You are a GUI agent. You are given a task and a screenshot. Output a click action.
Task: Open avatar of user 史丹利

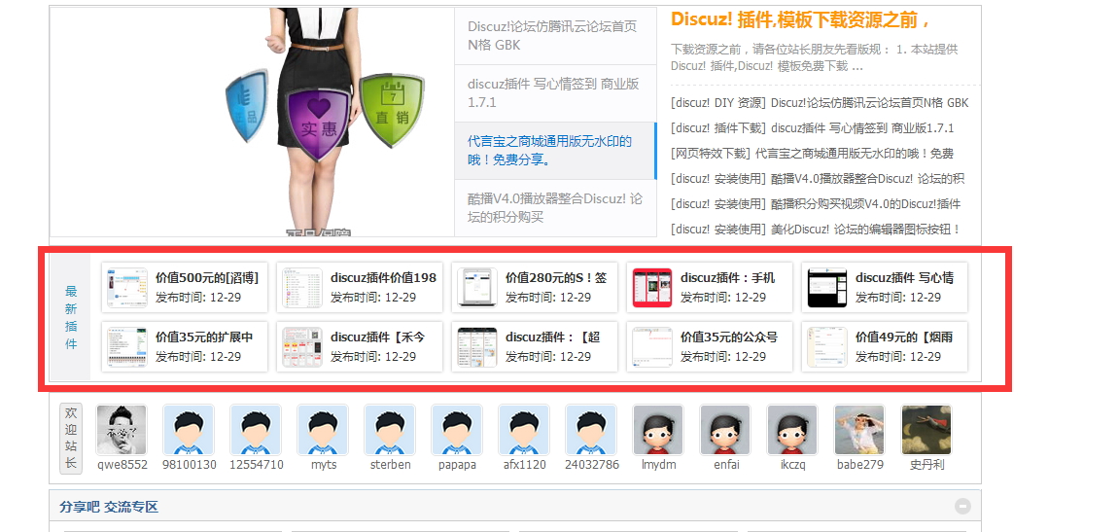[x=926, y=430]
